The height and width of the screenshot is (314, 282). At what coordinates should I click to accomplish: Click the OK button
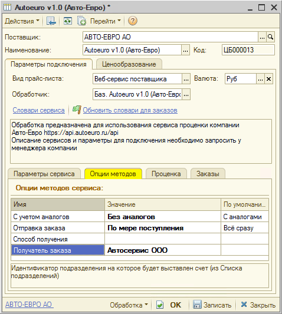[x=169, y=305]
